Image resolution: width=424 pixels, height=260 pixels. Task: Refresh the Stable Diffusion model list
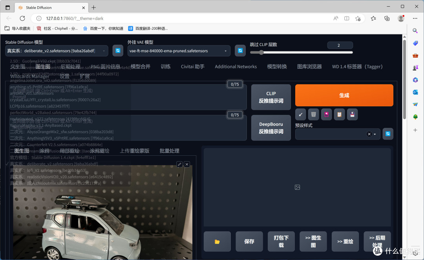coord(118,51)
